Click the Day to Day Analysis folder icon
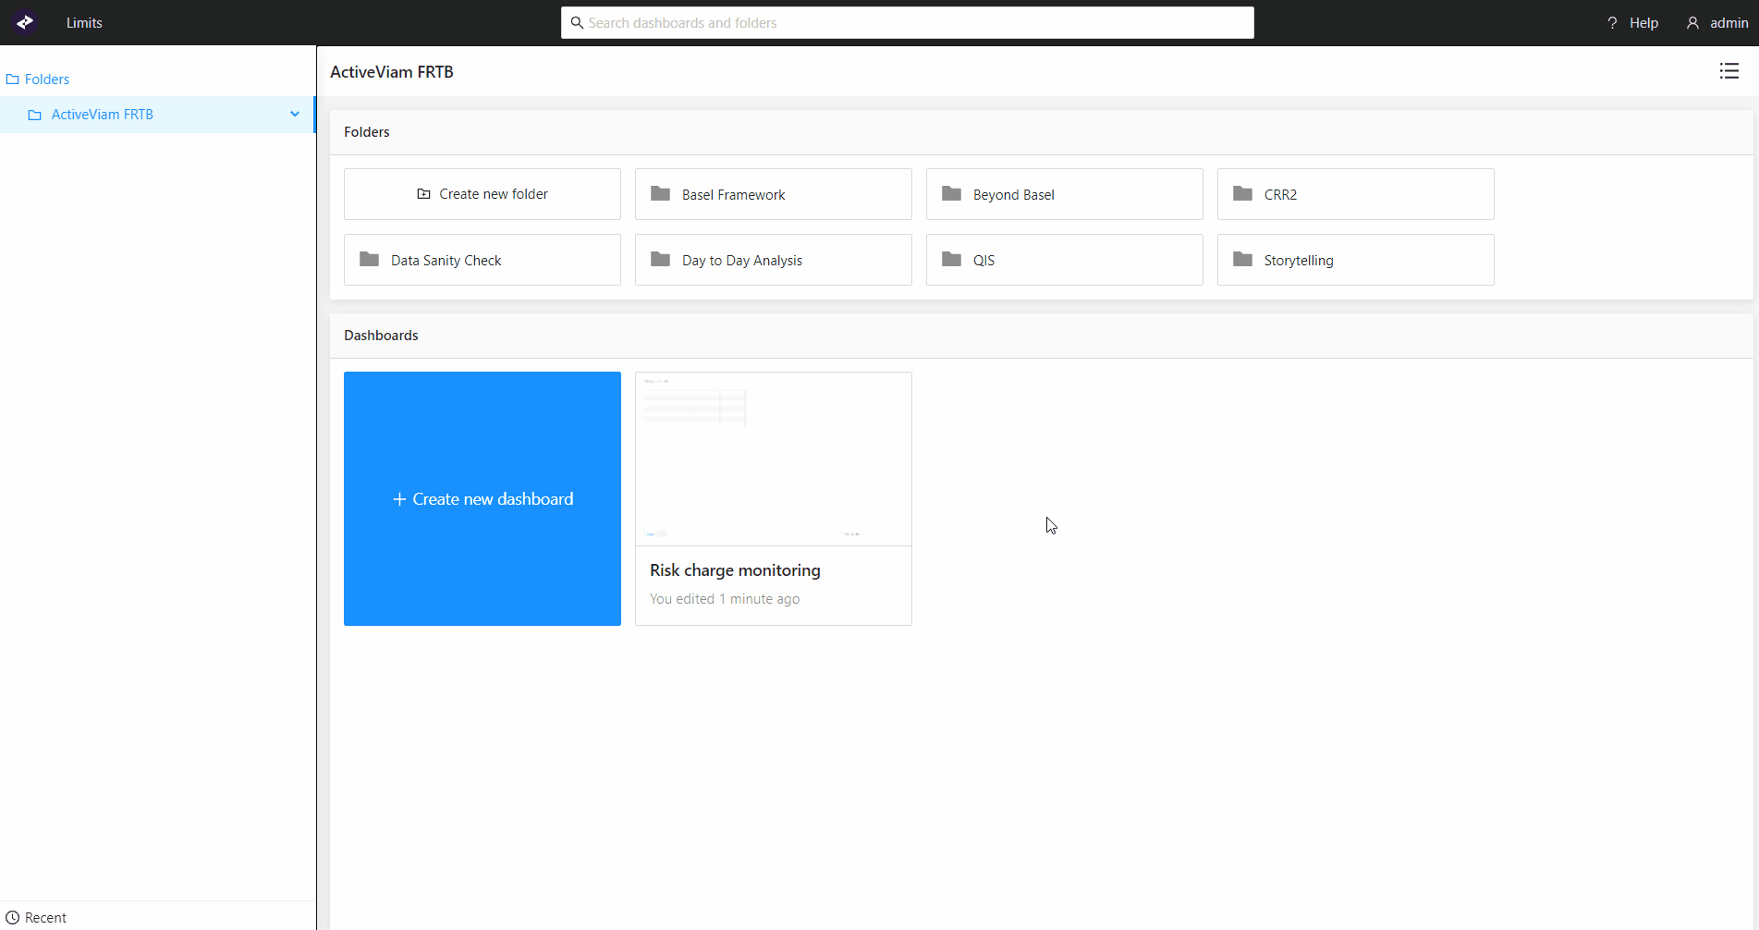The width and height of the screenshot is (1759, 930). (x=660, y=259)
